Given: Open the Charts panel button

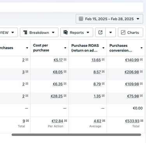Looking at the screenshot, I should (x=130, y=32).
